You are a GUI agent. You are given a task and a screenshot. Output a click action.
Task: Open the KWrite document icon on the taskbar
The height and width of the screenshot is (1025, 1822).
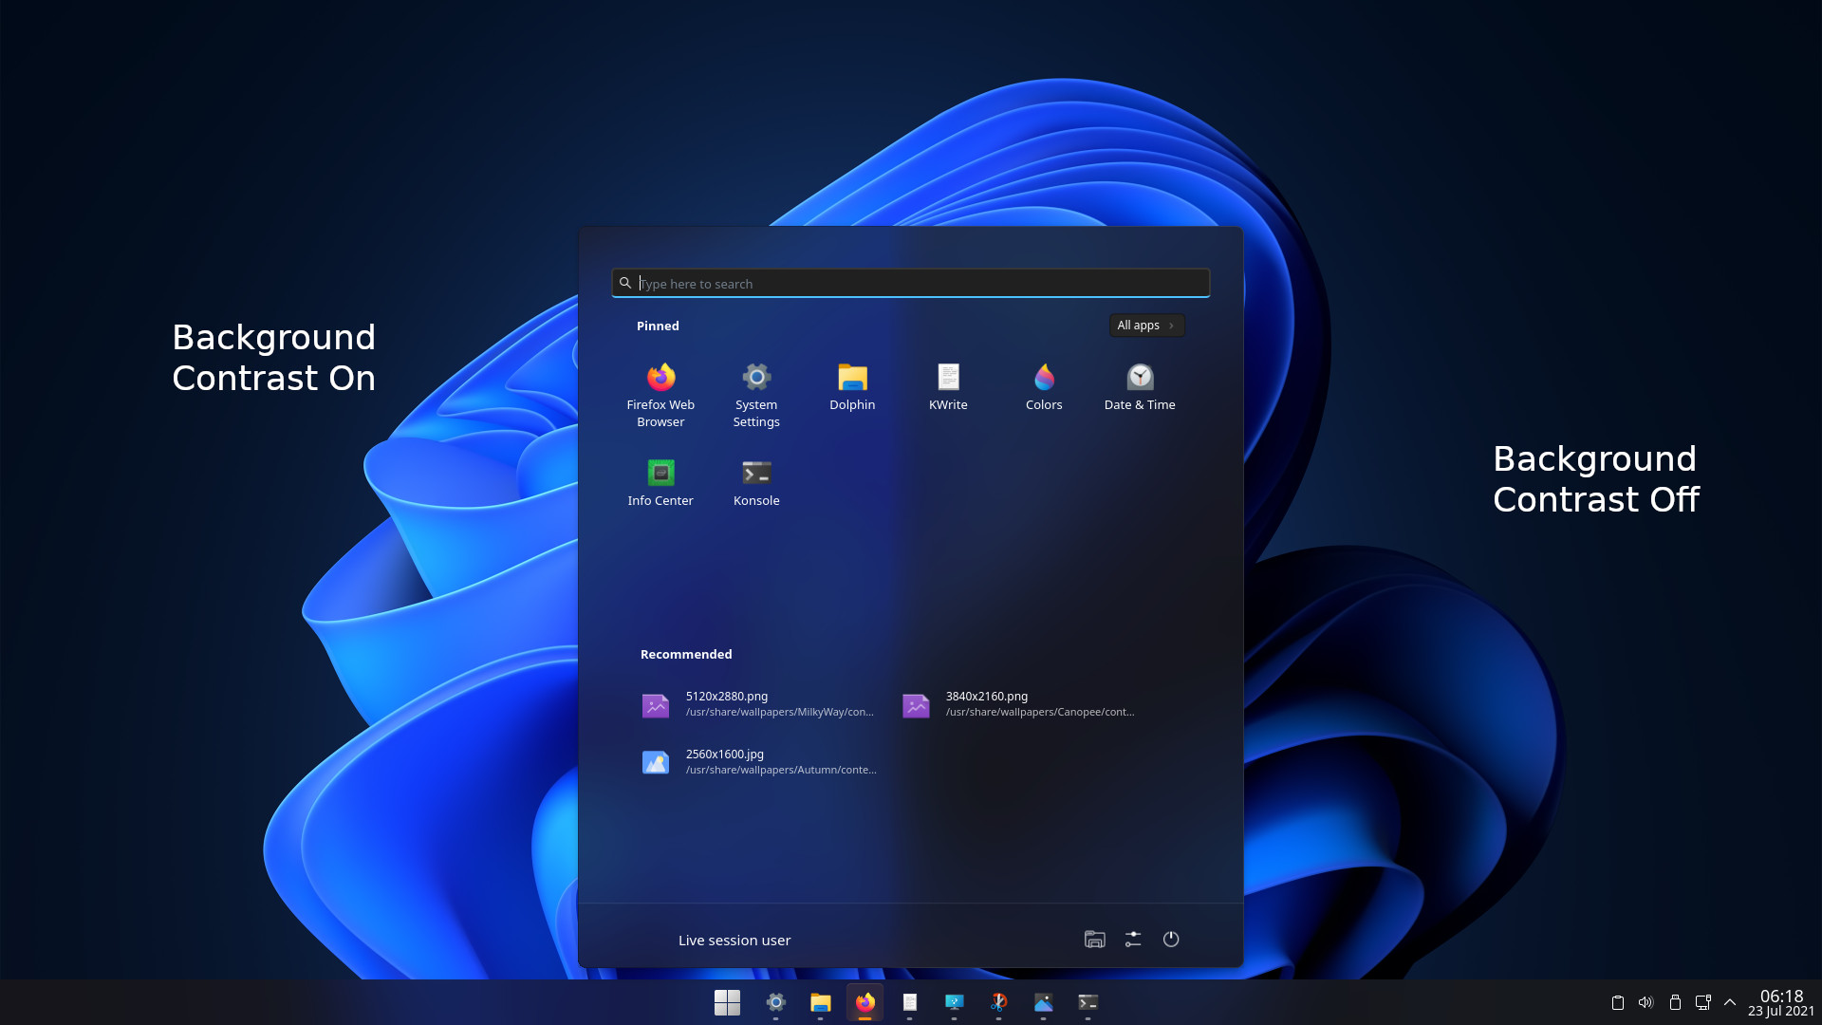point(909,1002)
